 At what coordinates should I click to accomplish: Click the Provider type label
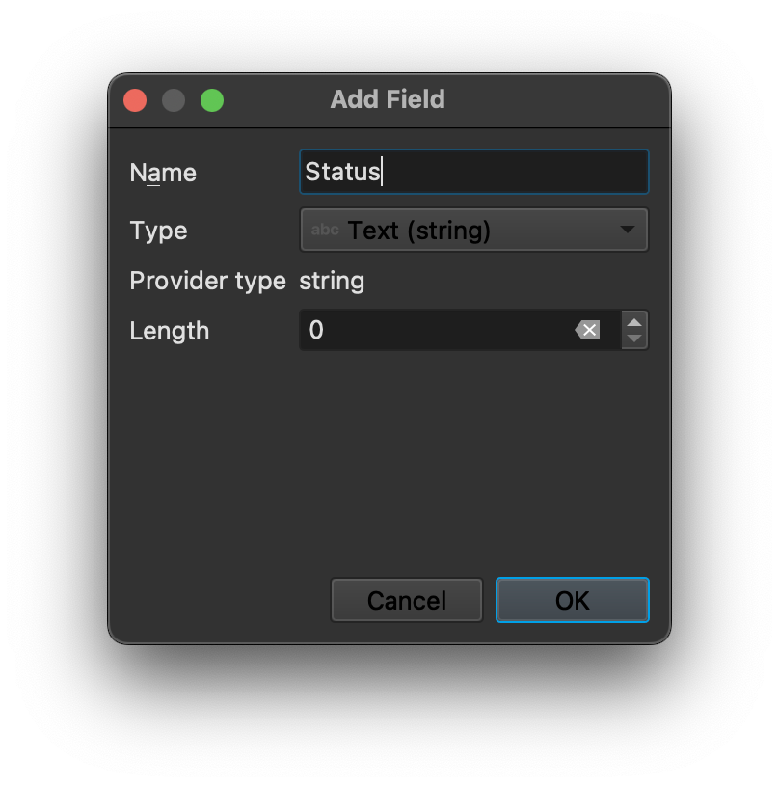(207, 282)
